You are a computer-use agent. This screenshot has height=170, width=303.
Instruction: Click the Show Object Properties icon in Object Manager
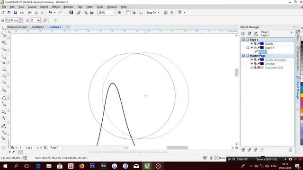tap(243, 34)
